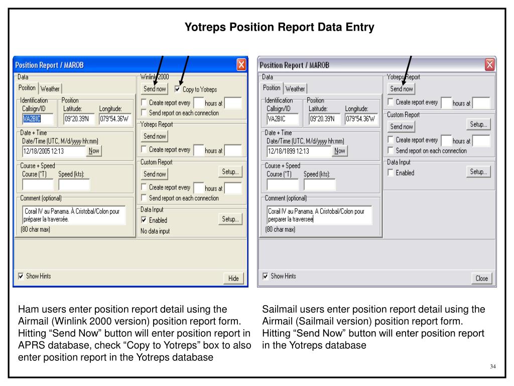514x386 pixels.
Task: Click Comment box in right window
Action: point(319,215)
